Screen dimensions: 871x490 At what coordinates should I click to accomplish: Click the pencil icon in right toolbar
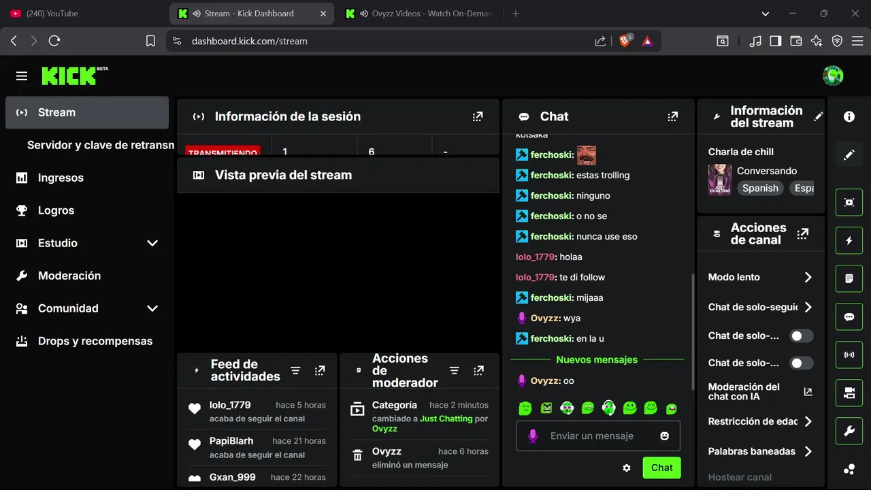(849, 155)
